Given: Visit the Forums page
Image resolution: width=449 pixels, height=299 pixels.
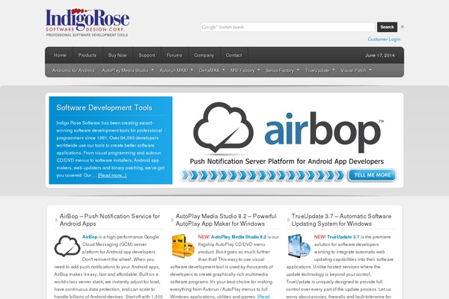Looking at the screenshot, I should (174, 55).
